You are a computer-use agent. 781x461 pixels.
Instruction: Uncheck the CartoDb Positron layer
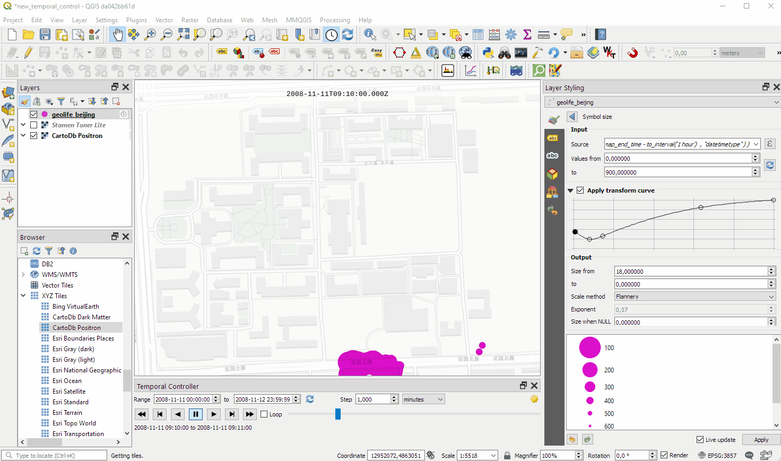34,136
